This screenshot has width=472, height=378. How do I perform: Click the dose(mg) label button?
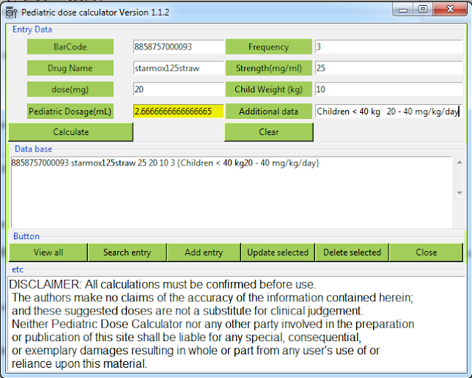pos(70,89)
